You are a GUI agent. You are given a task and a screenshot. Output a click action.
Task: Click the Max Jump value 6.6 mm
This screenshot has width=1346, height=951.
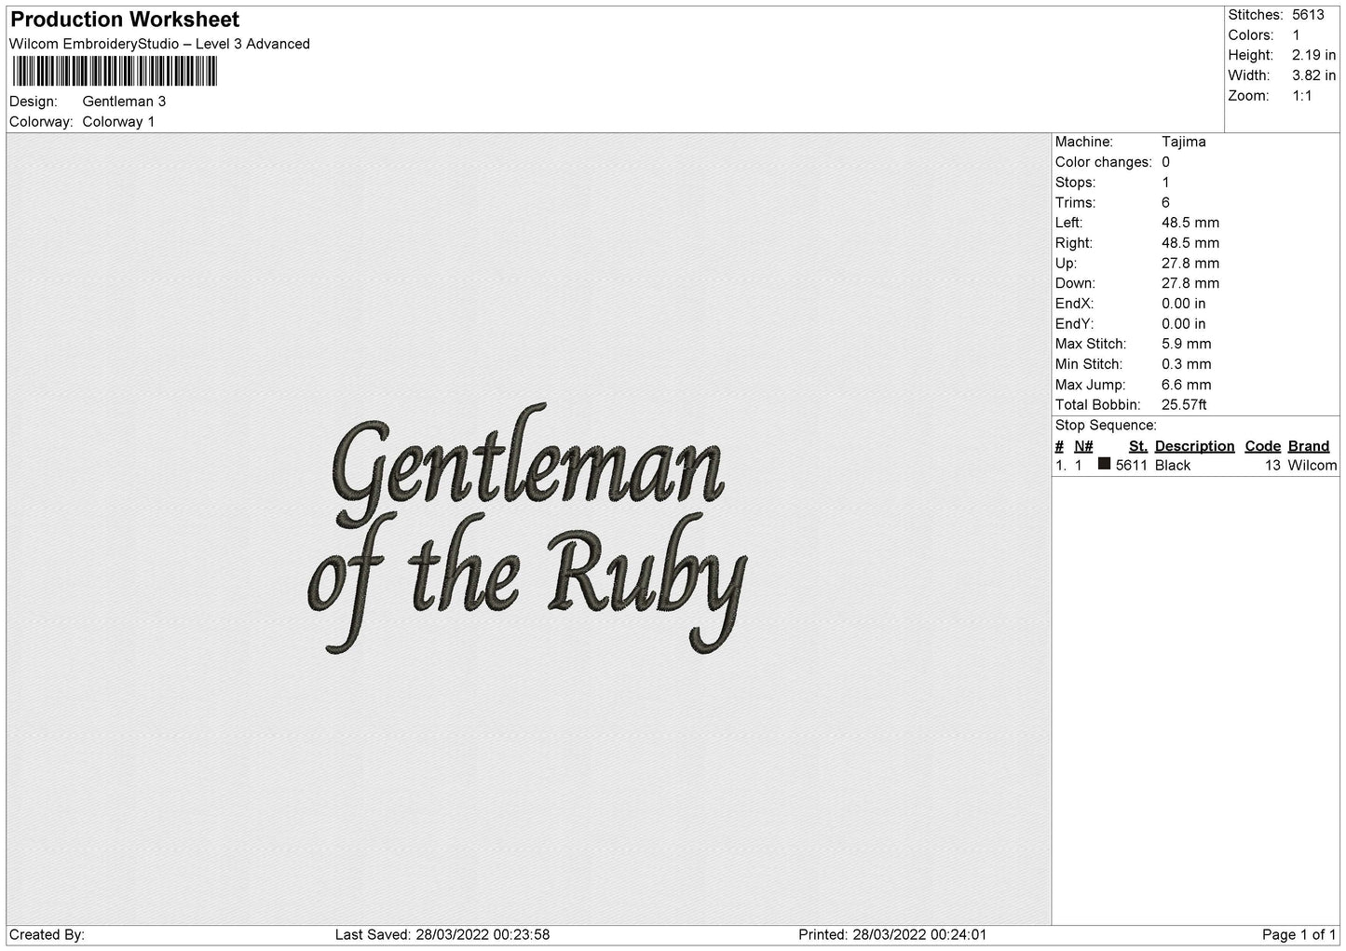click(1186, 385)
